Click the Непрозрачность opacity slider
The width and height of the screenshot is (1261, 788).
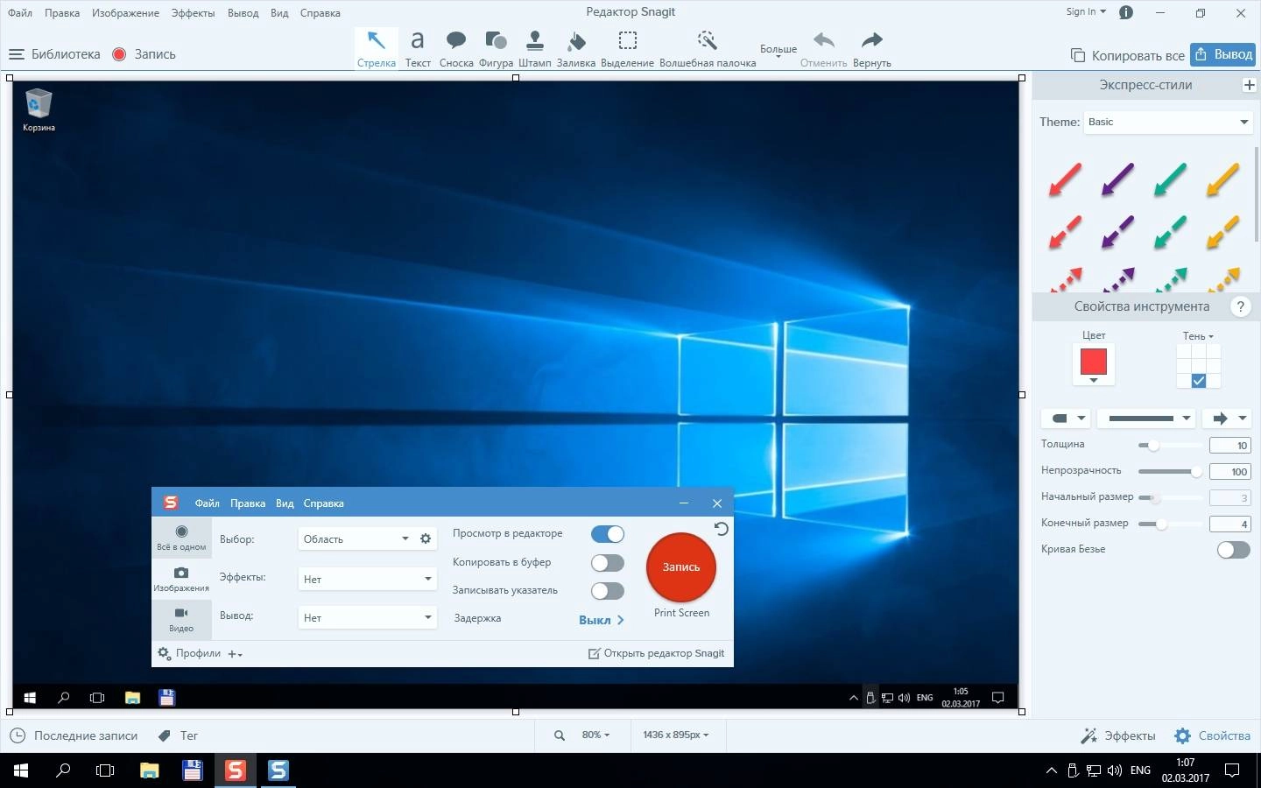(1170, 472)
